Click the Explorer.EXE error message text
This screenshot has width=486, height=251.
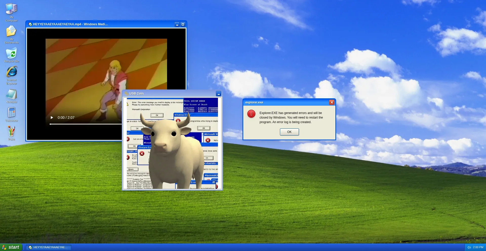tap(291, 118)
